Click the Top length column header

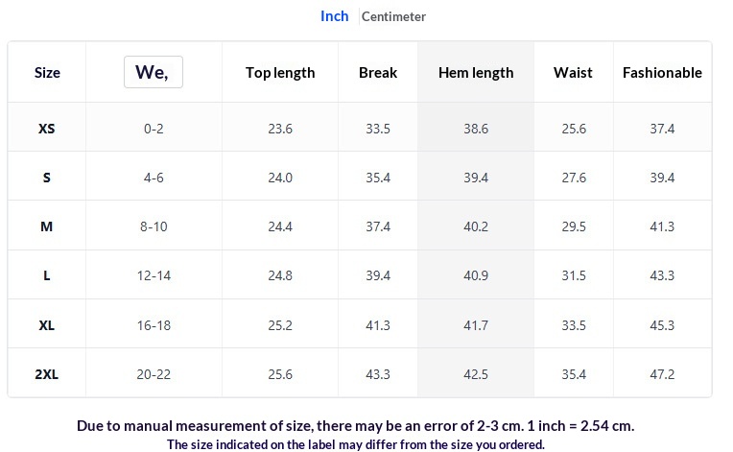280,72
